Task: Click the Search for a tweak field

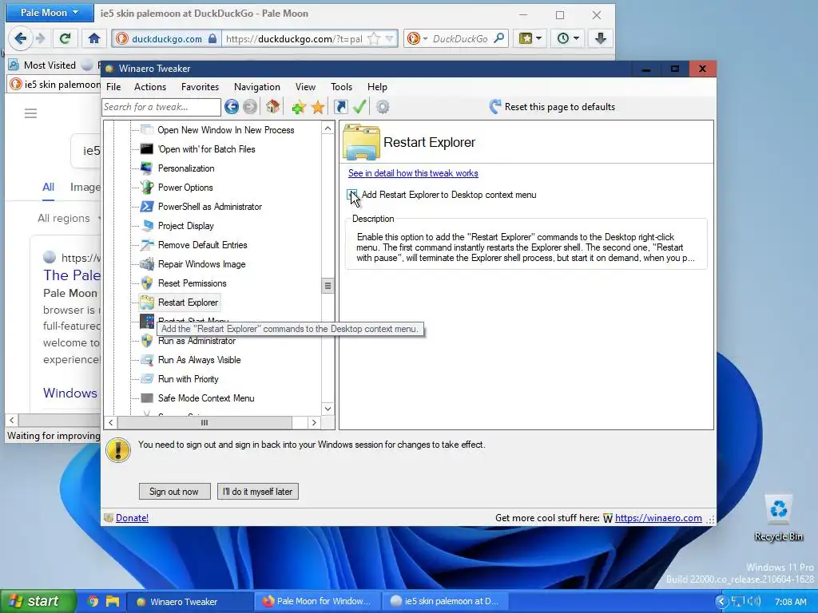Action: point(161,107)
